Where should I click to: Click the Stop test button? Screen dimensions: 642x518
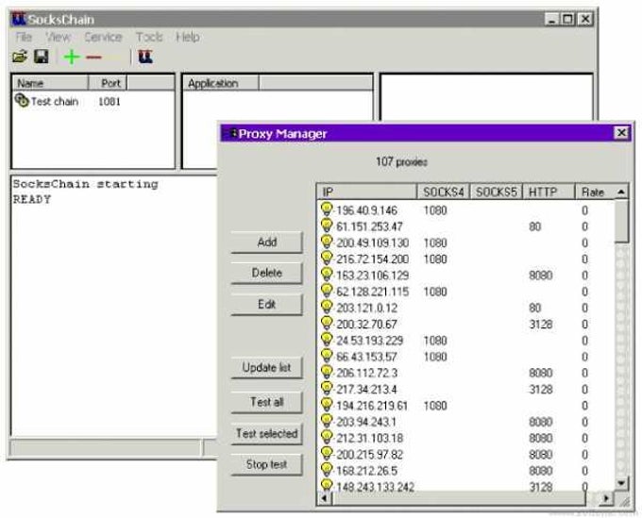(x=267, y=464)
